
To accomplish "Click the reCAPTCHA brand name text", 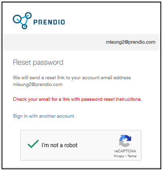I will point(125,151).
